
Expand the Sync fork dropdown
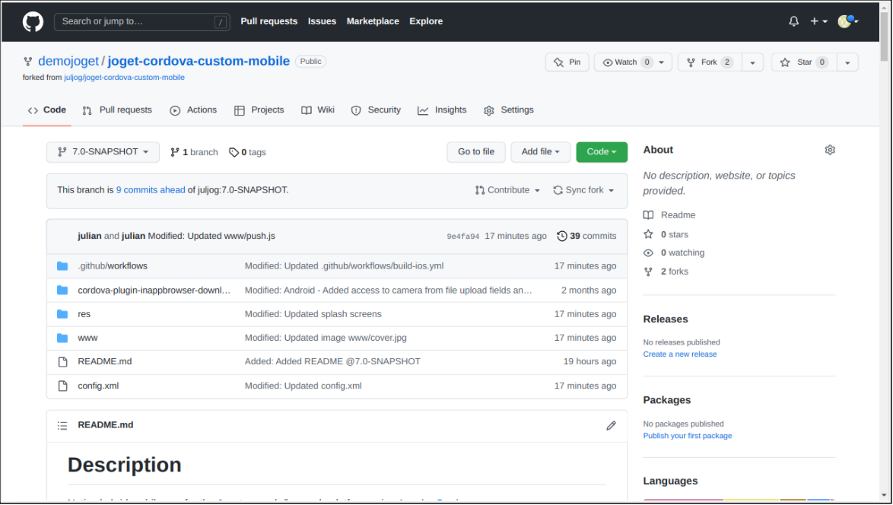(x=583, y=190)
